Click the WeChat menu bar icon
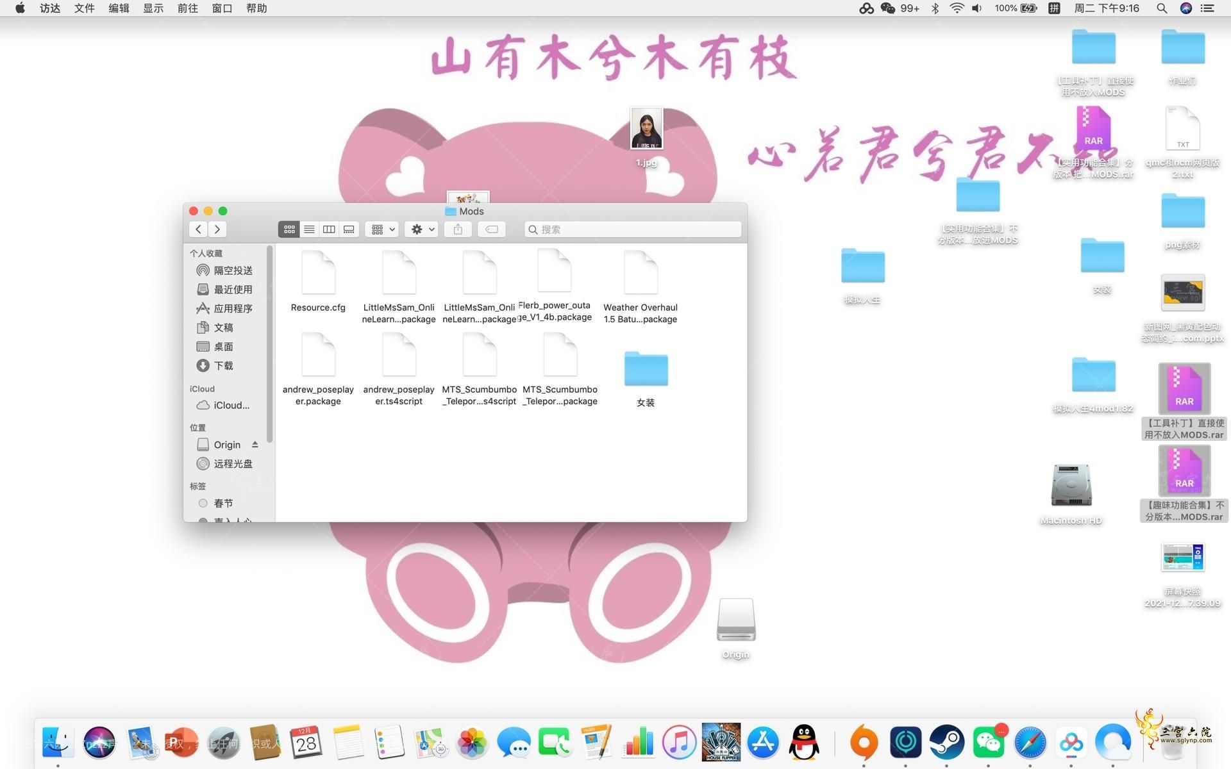1231x769 pixels. pyautogui.click(x=889, y=8)
